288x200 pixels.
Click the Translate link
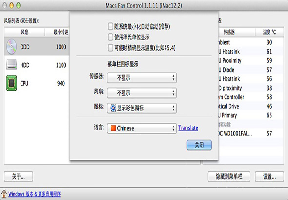pos(188,128)
